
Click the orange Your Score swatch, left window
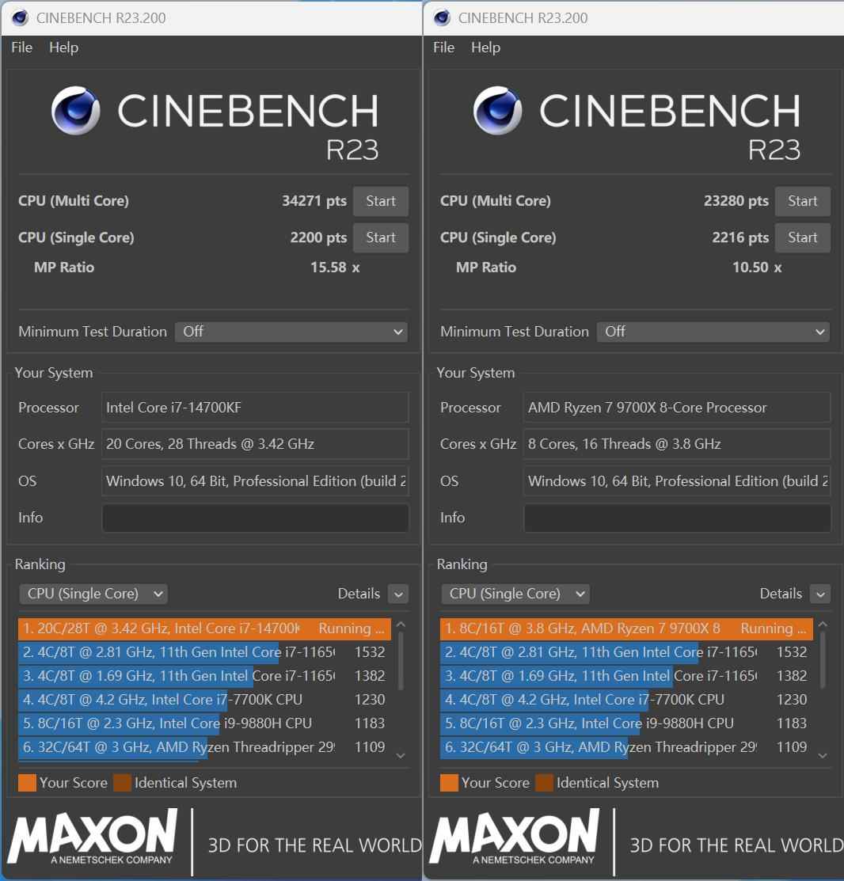(27, 783)
